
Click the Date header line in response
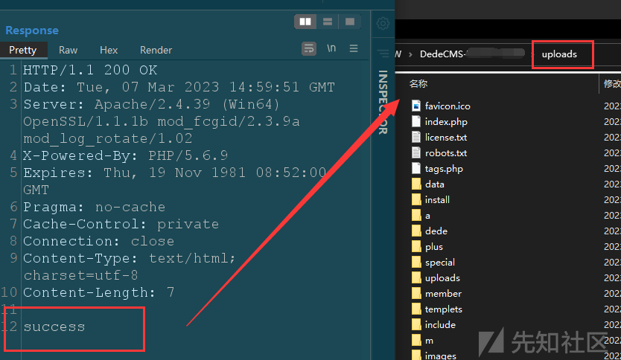click(179, 87)
